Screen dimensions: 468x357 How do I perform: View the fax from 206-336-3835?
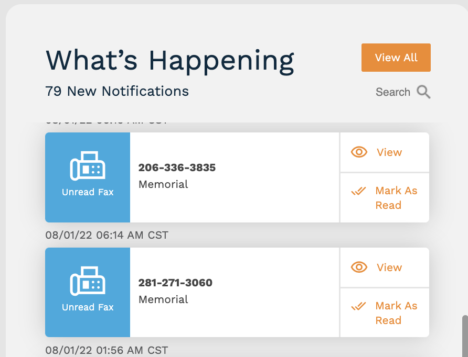385,152
